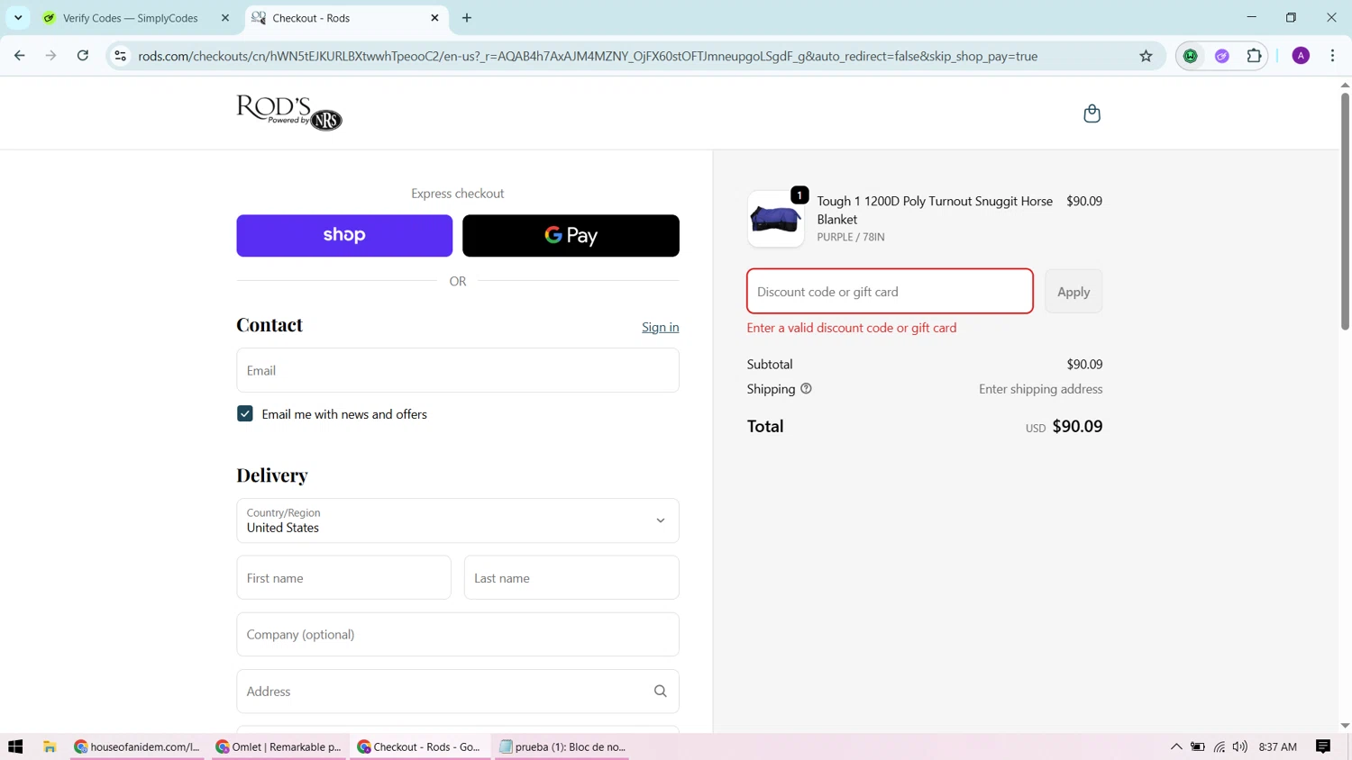The width and height of the screenshot is (1352, 760).
Task: Open the Chrome three-dot menu
Action: coord(1332,56)
